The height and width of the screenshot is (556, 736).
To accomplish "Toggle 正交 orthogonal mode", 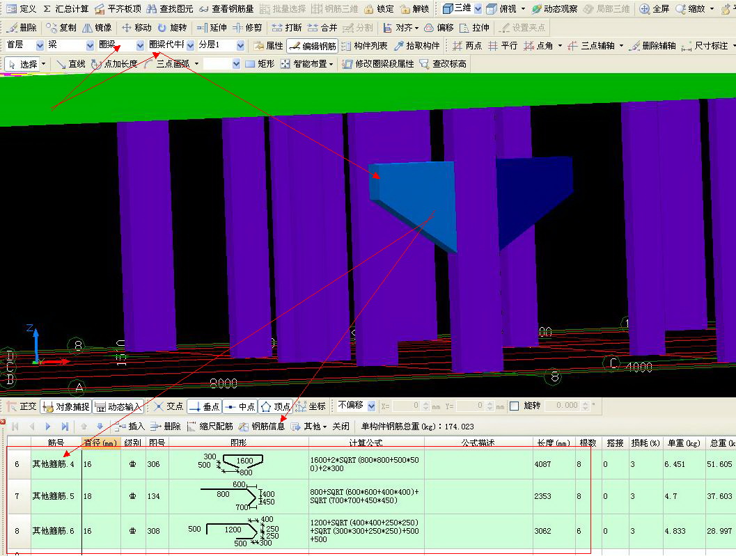I will click(22, 406).
